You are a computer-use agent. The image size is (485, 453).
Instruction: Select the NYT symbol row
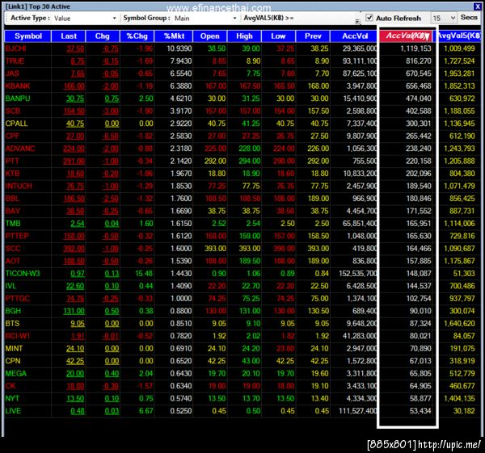(x=242, y=399)
